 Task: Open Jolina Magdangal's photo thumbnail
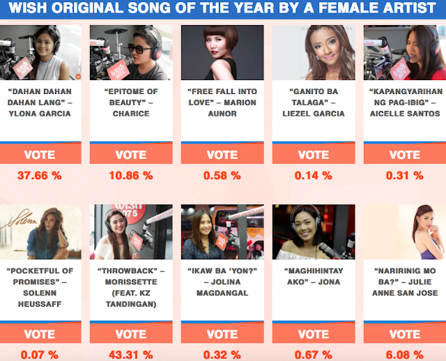click(222, 232)
